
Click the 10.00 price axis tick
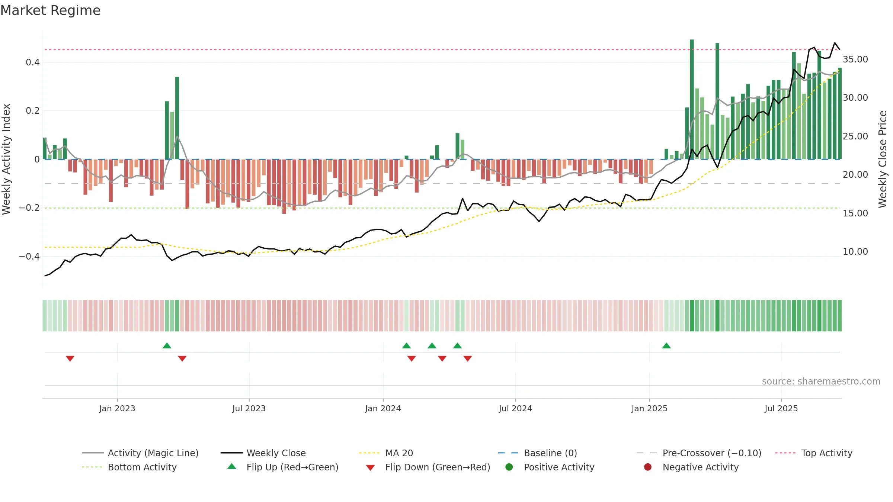coord(855,252)
